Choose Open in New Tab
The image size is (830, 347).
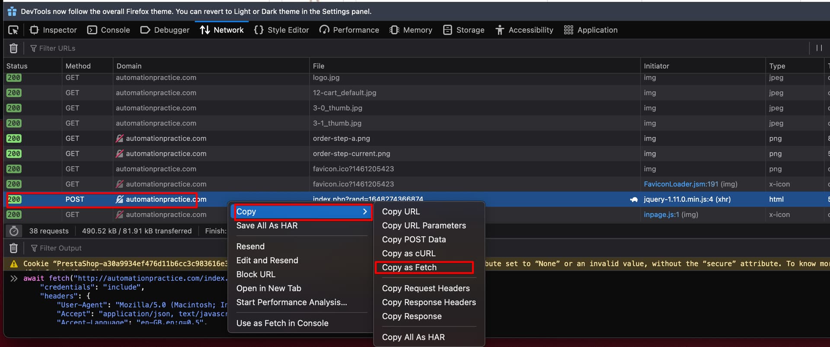269,288
